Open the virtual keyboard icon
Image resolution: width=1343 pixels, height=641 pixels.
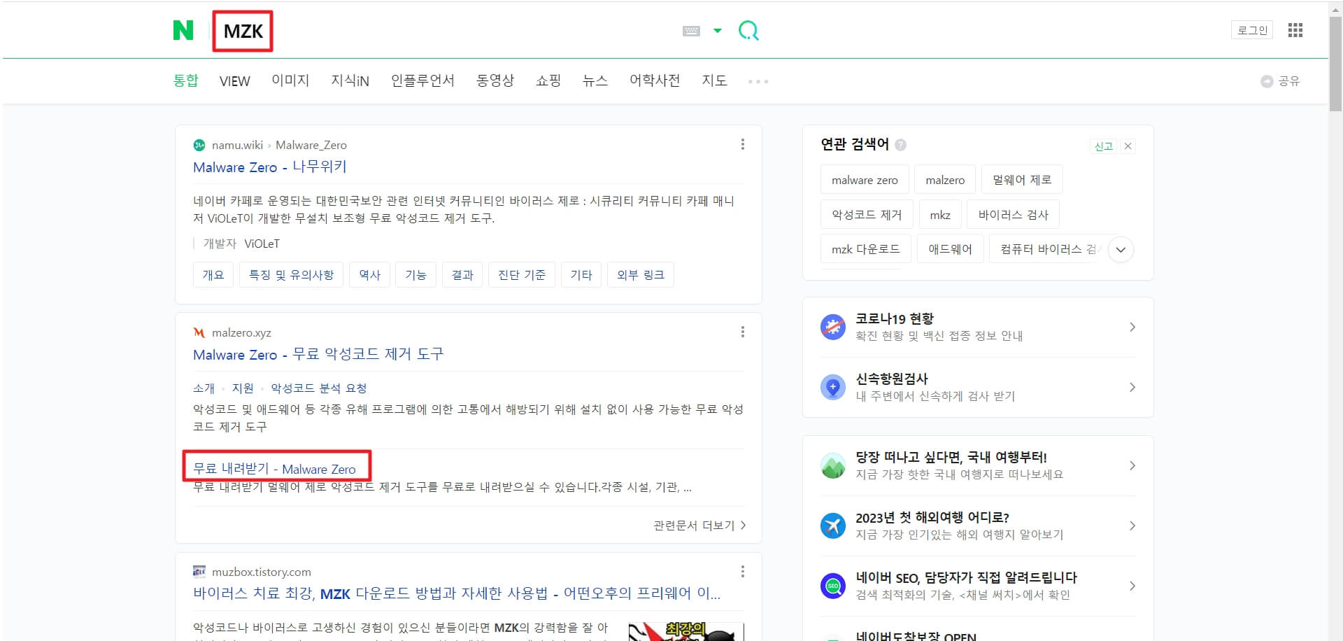pyautogui.click(x=691, y=31)
